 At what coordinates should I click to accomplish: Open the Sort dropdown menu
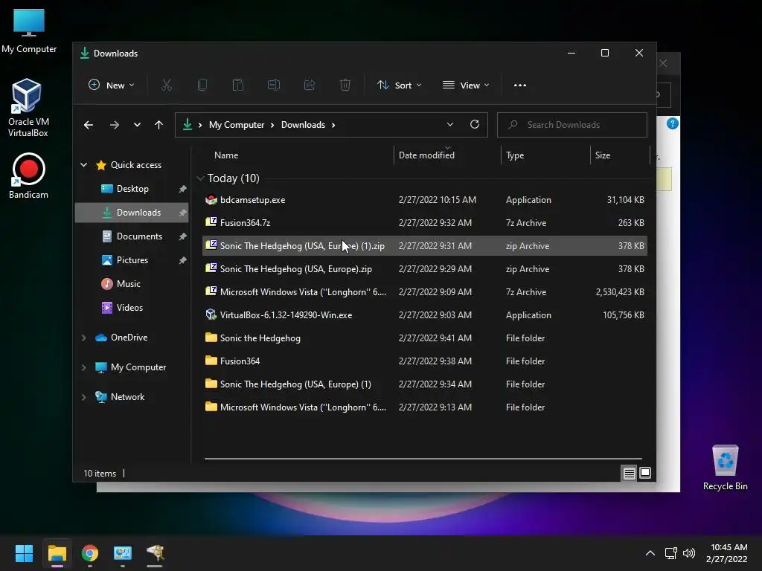point(400,85)
